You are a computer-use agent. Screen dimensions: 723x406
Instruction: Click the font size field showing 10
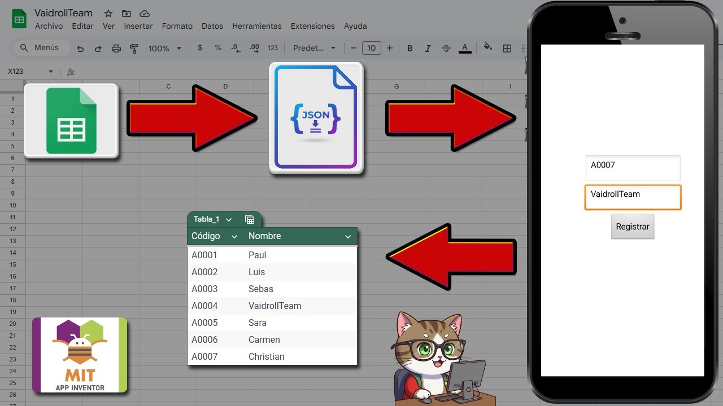click(371, 48)
